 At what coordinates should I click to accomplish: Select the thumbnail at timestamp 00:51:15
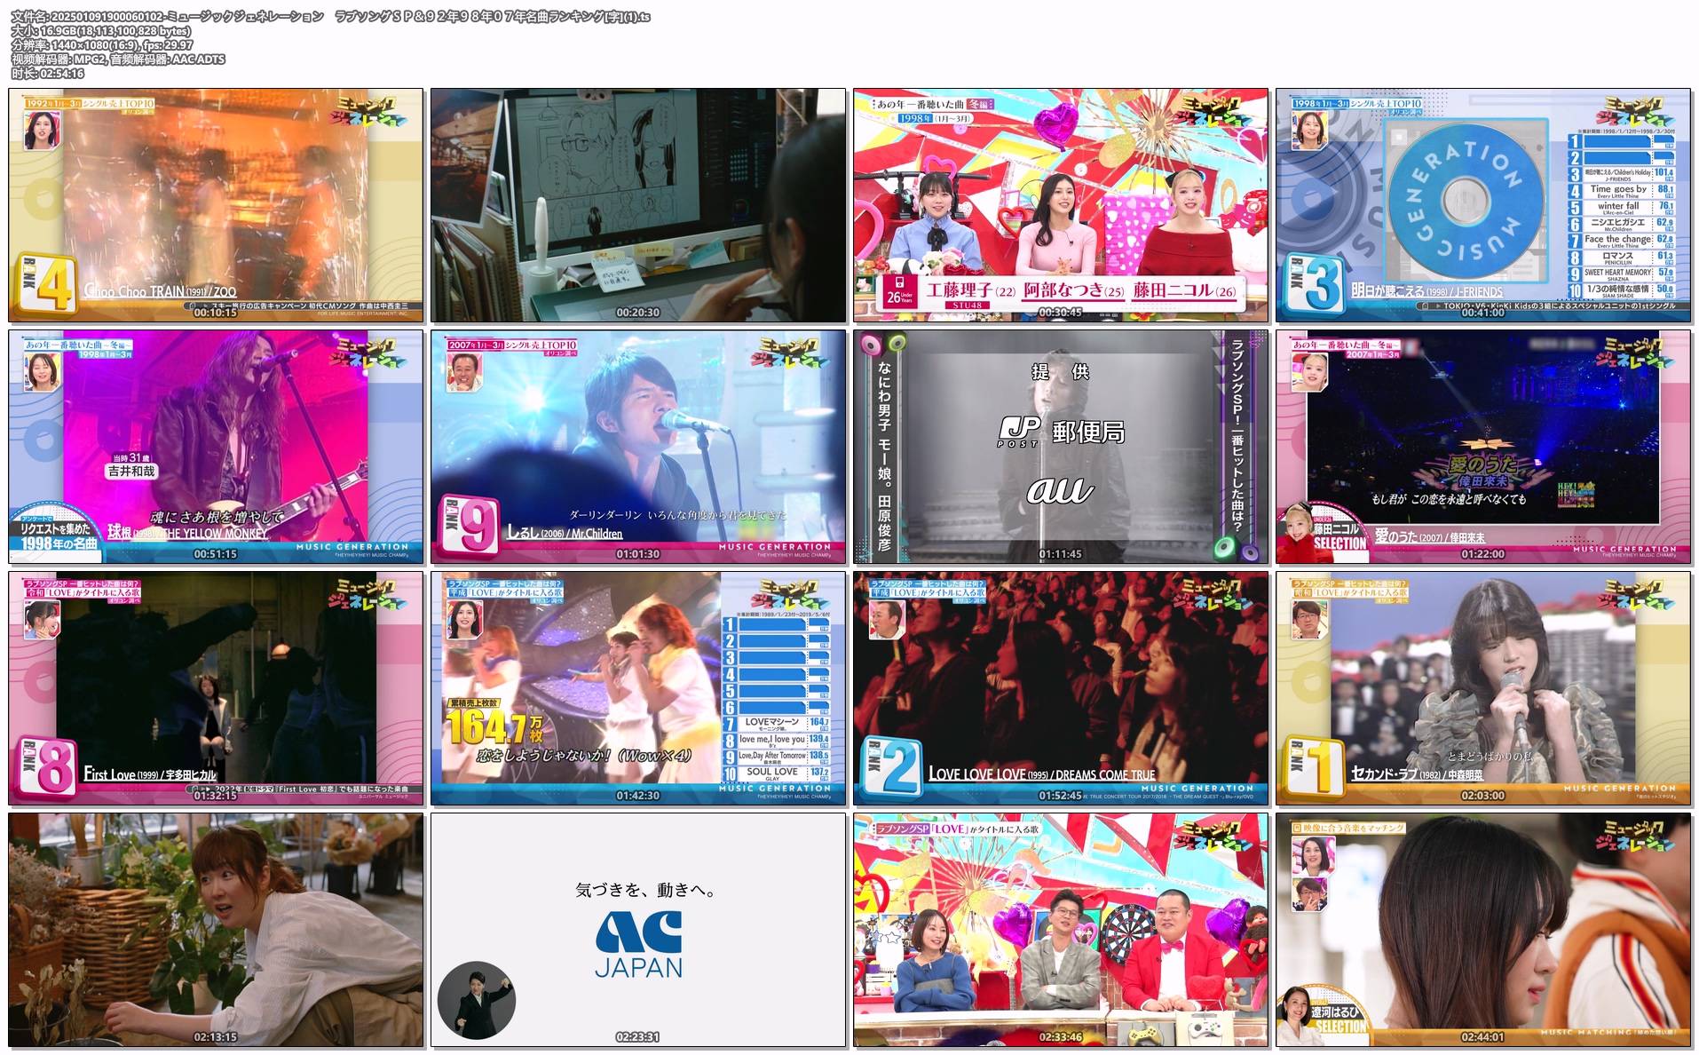pyautogui.click(x=216, y=447)
